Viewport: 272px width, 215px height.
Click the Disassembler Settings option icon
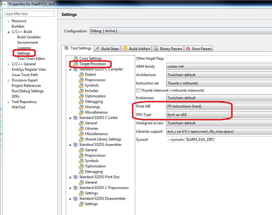(x=81, y=204)
